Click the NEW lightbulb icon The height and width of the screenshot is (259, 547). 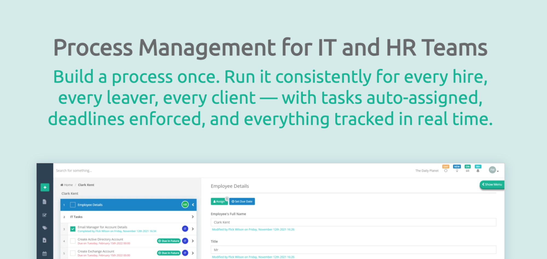pyautogui.click(x=457, y=171)
